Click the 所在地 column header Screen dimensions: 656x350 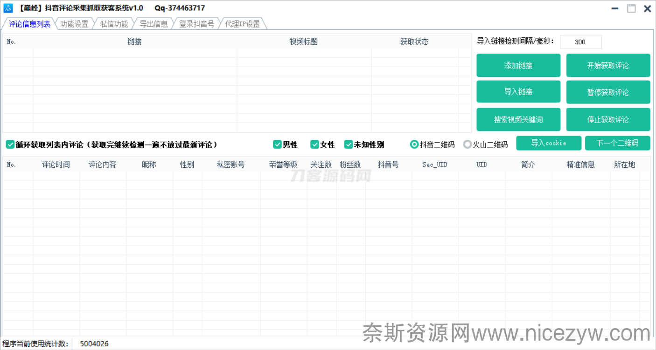pyautogui.click(x=625, y=165)
